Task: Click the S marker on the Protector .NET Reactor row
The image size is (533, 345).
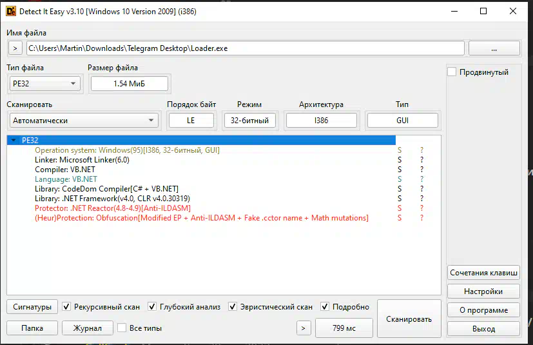Action: coord(400,208)
